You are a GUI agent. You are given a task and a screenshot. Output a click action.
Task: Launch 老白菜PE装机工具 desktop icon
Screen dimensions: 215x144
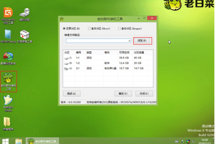coord(8,82)
